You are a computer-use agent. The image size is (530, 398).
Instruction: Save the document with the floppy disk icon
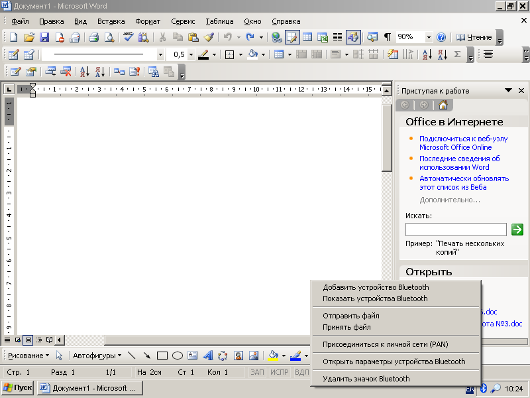(44, 37)
